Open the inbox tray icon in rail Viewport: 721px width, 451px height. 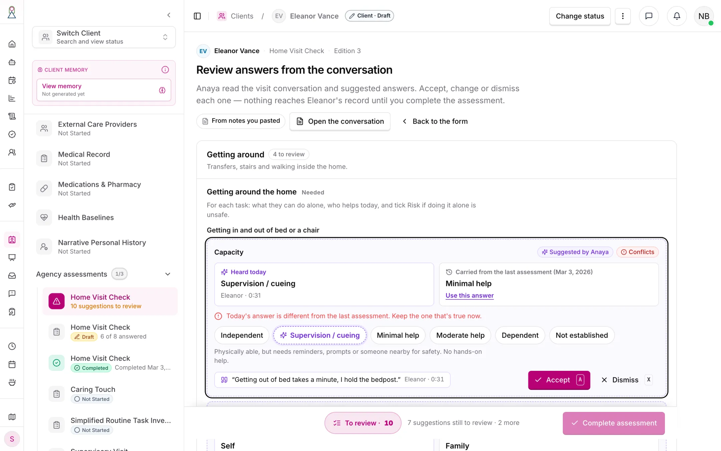click(x=12, y=276)
